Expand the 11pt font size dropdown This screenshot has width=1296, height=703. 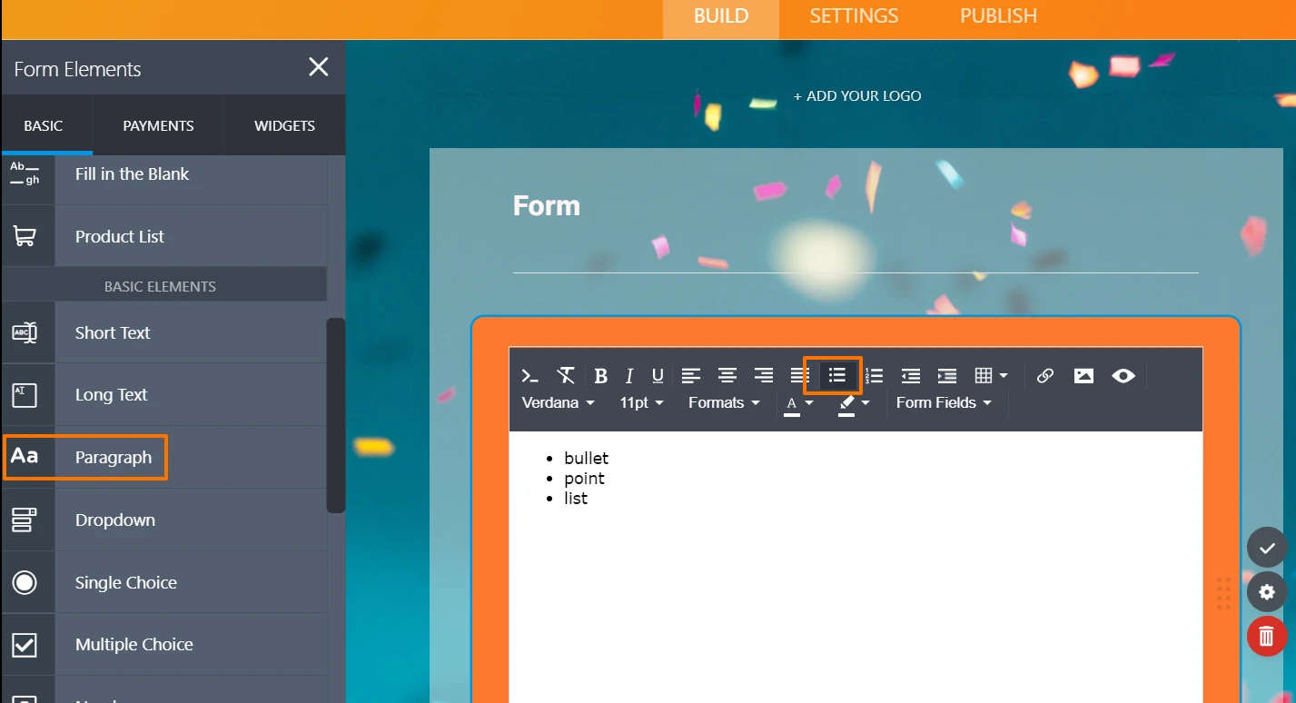pyautogui.click(x=641, y=402)
